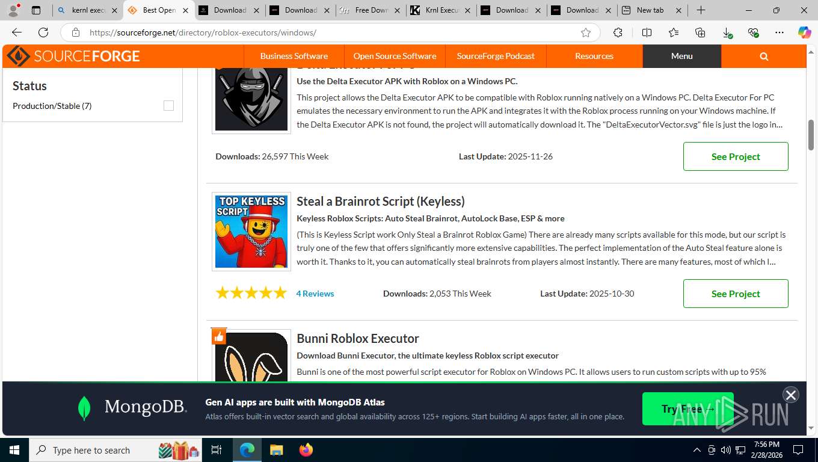Launch Firefox from the taskbar
This screenshot has height=462, width=818.
click(x=306, y=450)
